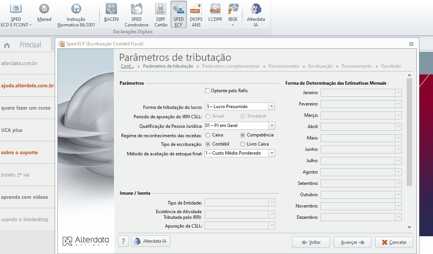Select Caixa as revenue recognition regime

[x=208, y=135]
